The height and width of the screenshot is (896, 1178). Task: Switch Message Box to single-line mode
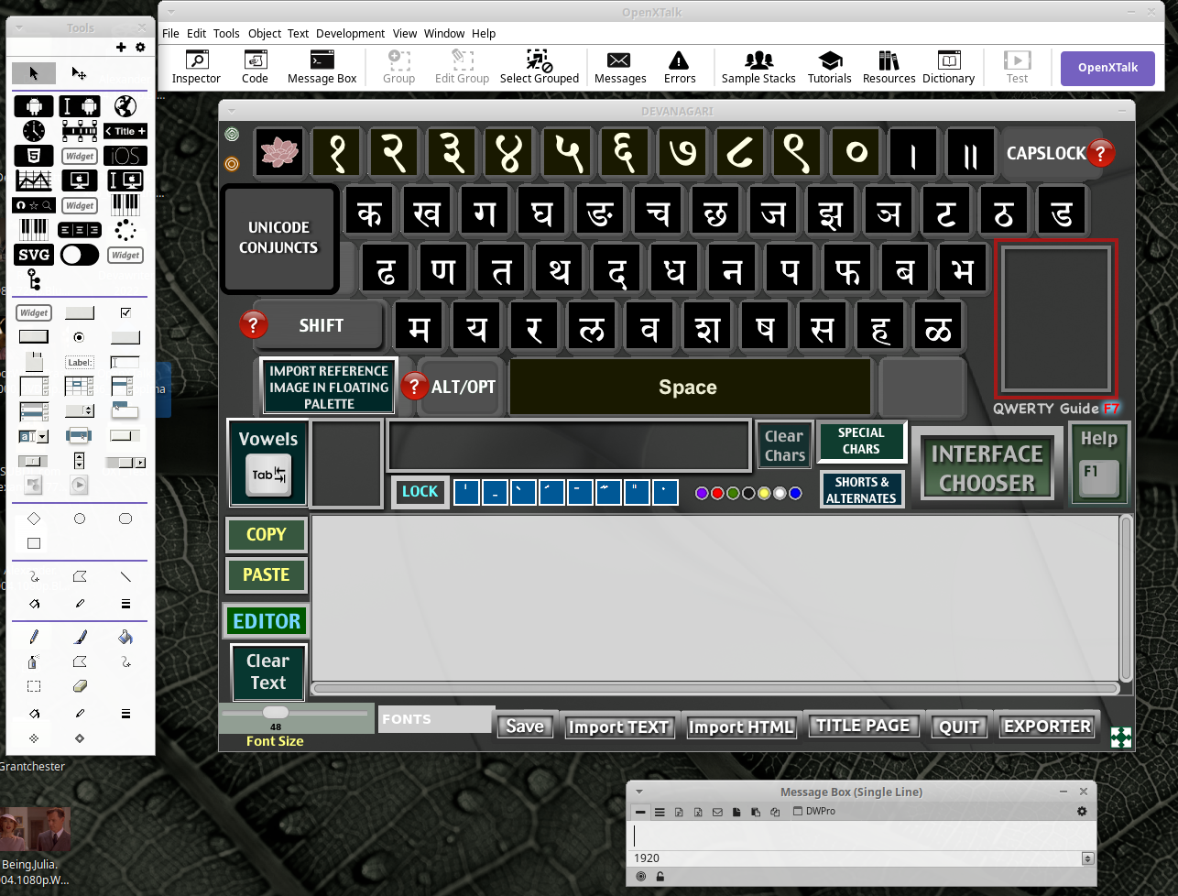click(x=640, y=812)
